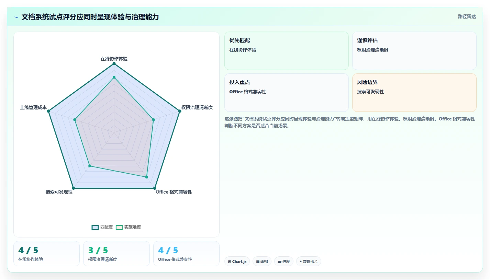Click the 路径雷达 label in the header
This screenshot has width=490, height=280.
(x=467, y=16)
